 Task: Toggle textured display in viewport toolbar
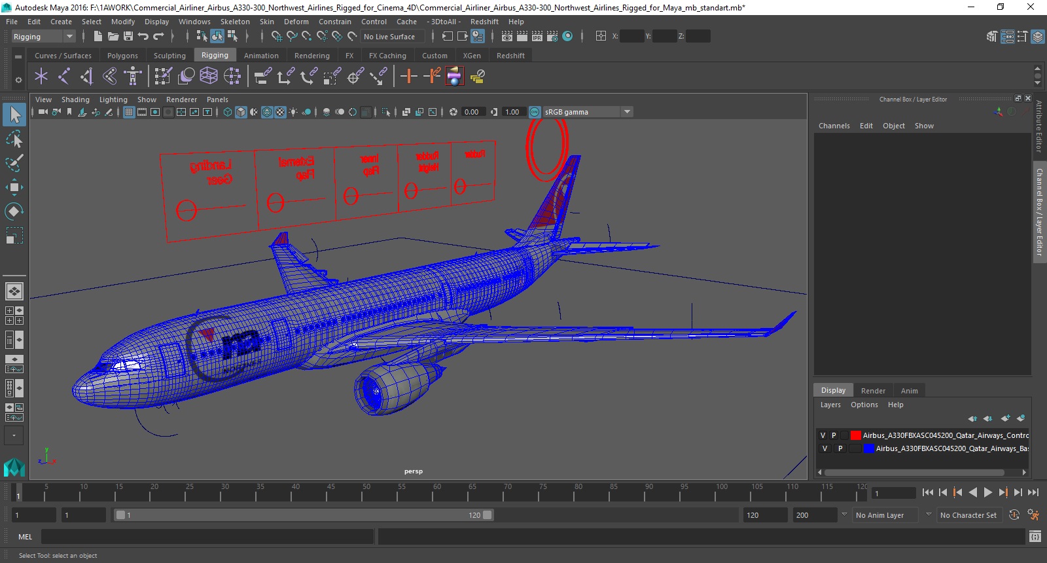coord(280,112)
